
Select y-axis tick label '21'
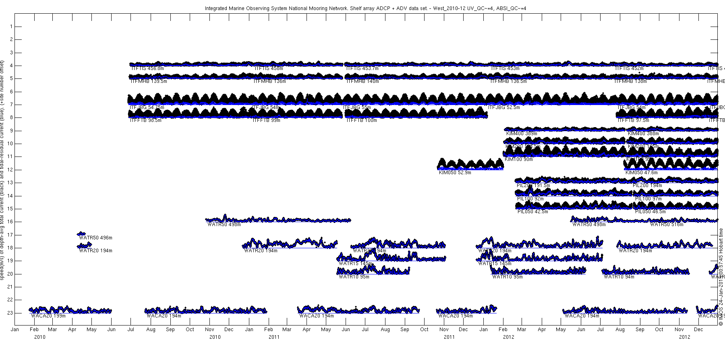point(10,287)
